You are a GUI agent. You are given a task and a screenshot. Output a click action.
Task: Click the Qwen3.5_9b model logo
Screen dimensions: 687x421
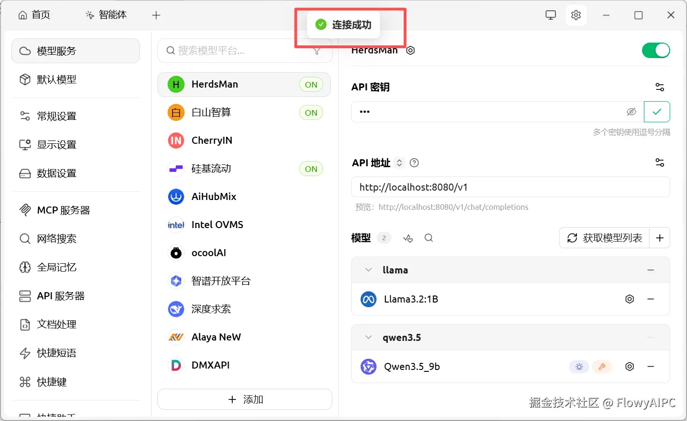point(369,366)
